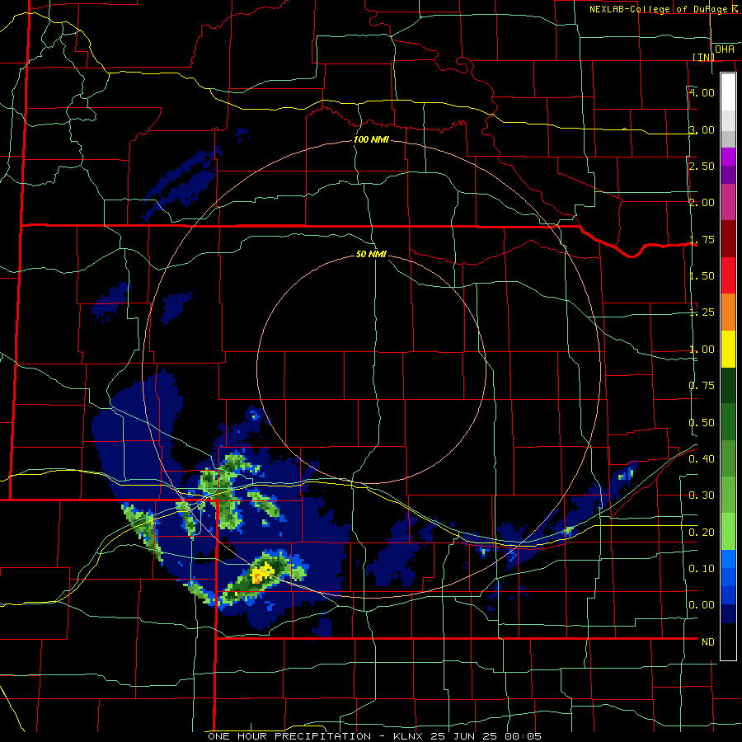Select the bright red swatch beside 1.50

(x=728, y=275)
